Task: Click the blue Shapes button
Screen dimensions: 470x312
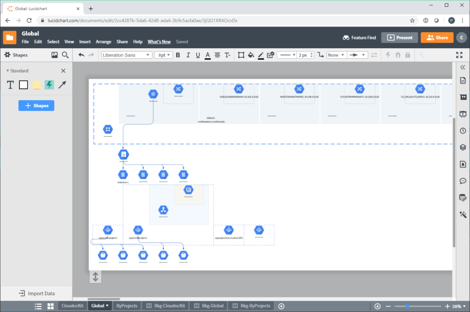Action: coord(36,106)
